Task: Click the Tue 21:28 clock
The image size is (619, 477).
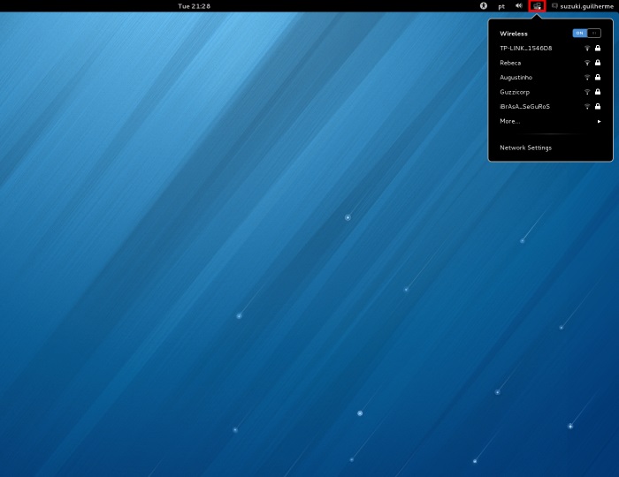Action: [x=194, y=6]
